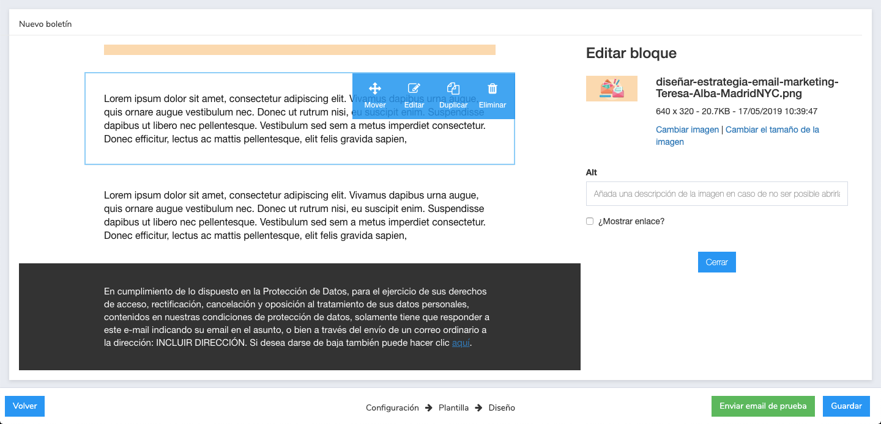Image resolution: width=881 pixels, height=424 pixels.
Task: Close the edit panel with Cerrar
Action: click(716, 261)
